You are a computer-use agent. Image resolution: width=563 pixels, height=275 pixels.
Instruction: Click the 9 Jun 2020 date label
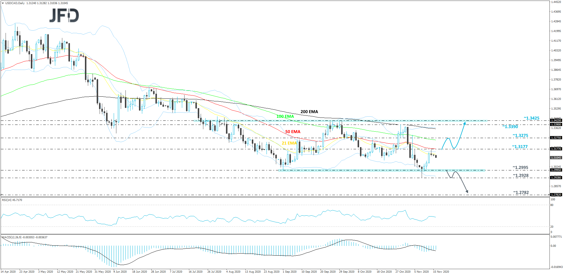(x=120, y=272)
